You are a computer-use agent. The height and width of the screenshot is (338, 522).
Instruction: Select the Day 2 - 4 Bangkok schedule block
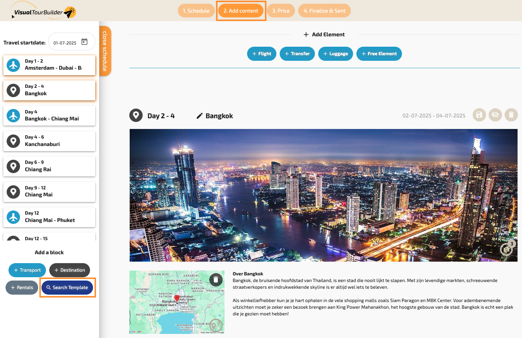tap(49, 90)
